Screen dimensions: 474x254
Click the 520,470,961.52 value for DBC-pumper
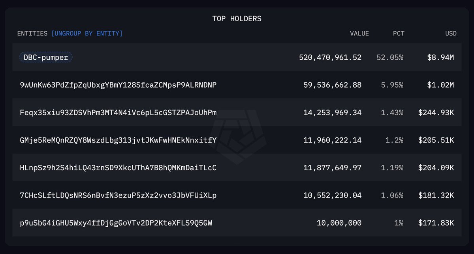330,57
